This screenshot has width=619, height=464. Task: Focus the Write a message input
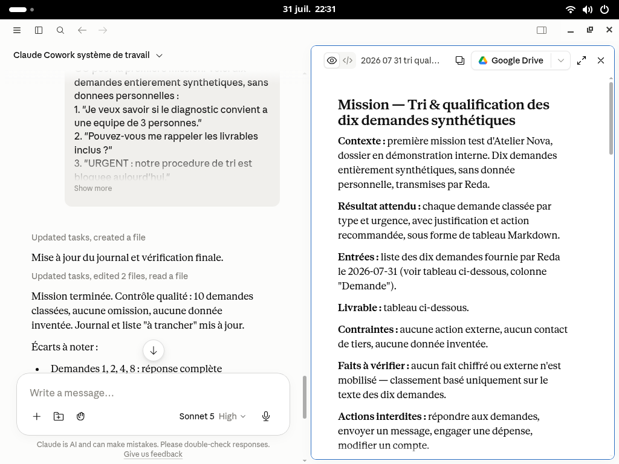[x=153, y=393]
